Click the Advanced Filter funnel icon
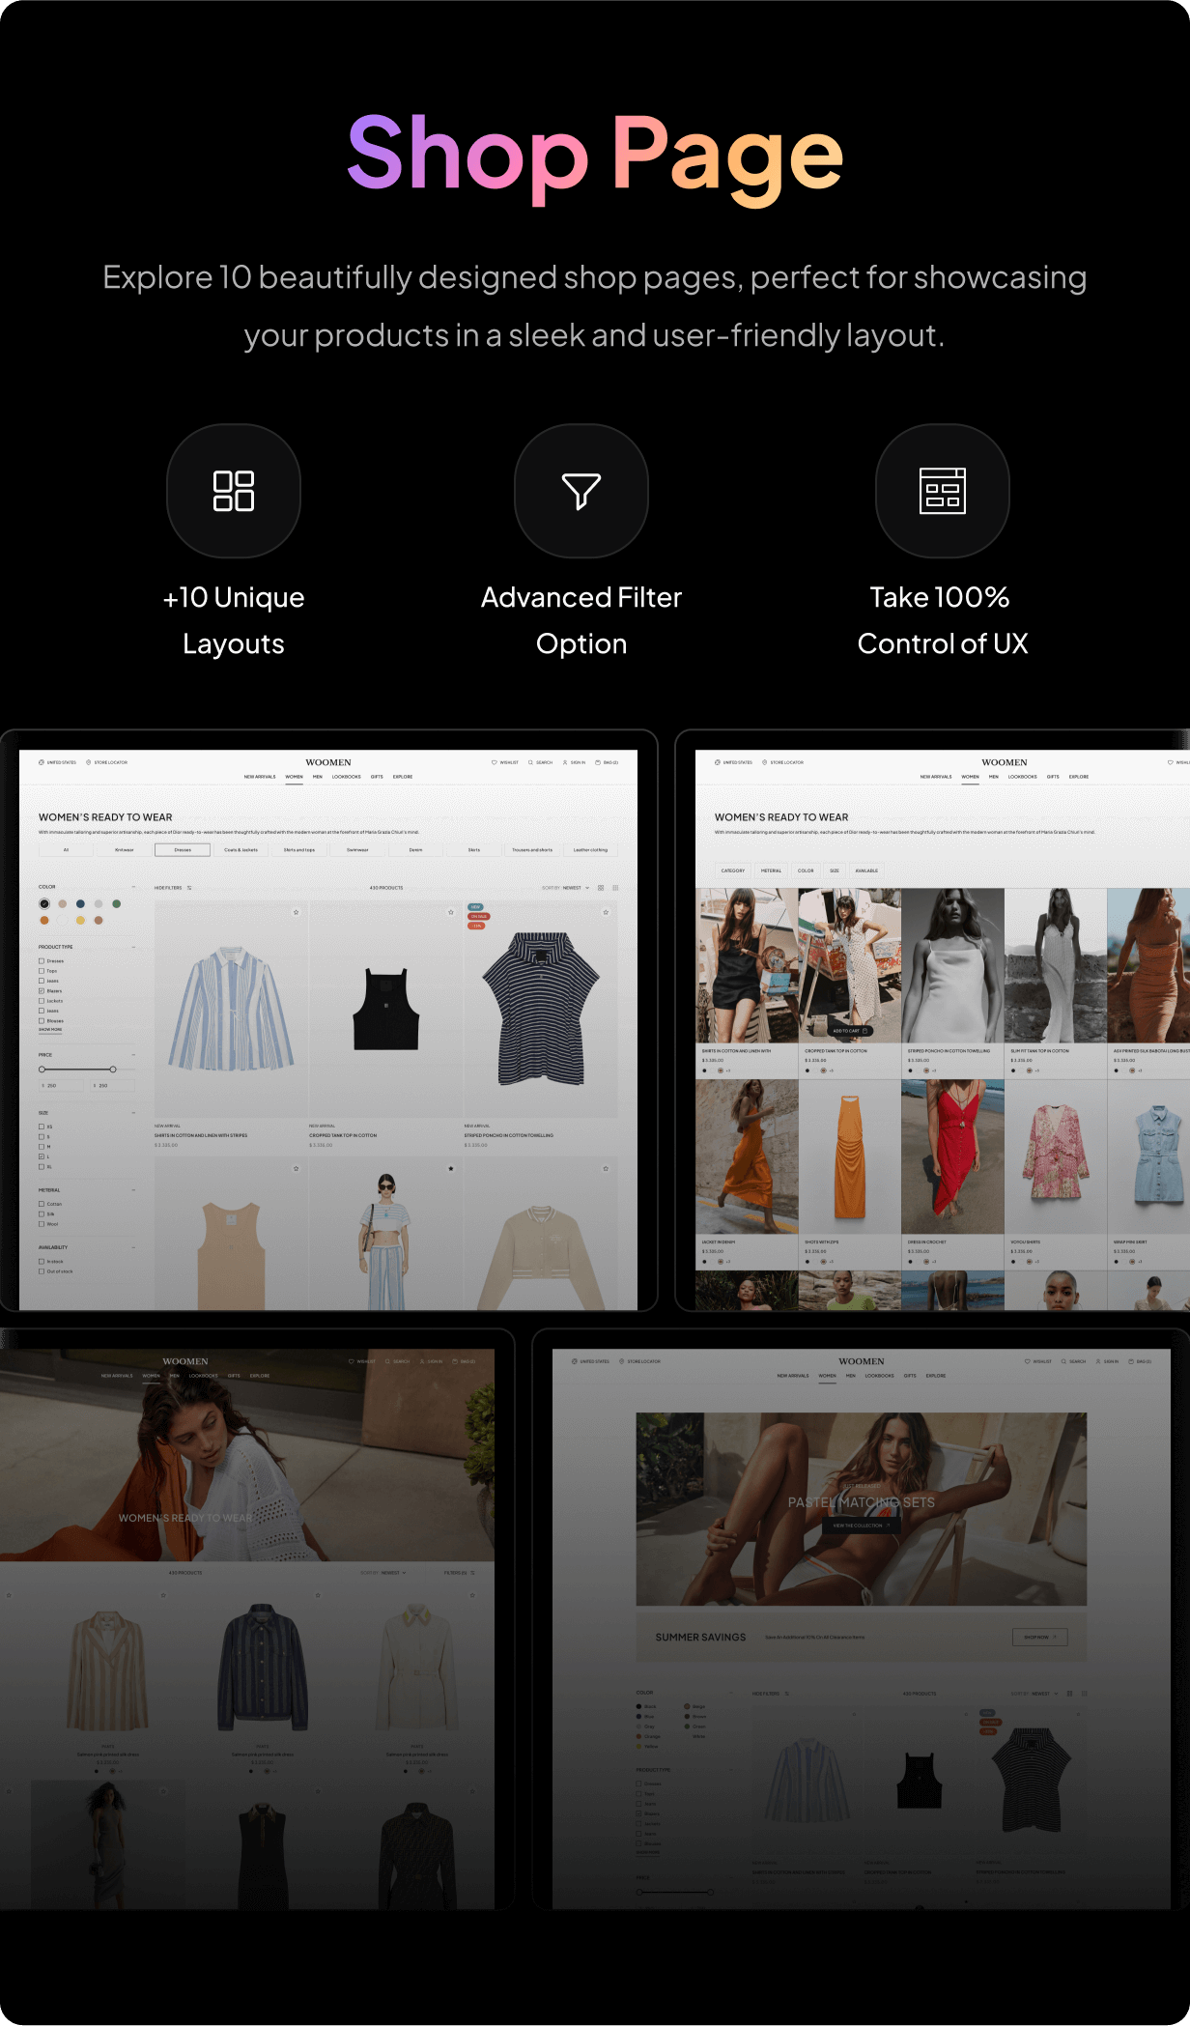1190x2026 pixels. pyautogui.click(x=581, y=491)
